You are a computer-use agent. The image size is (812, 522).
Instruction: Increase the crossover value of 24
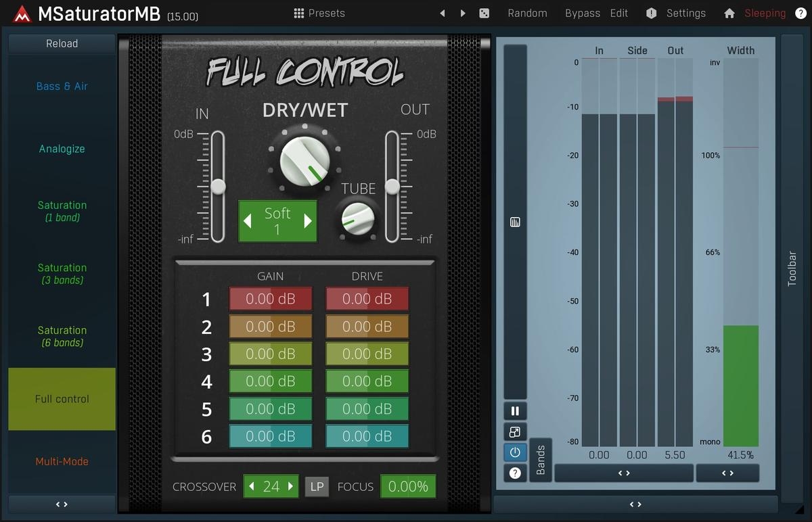coord(291,486)
